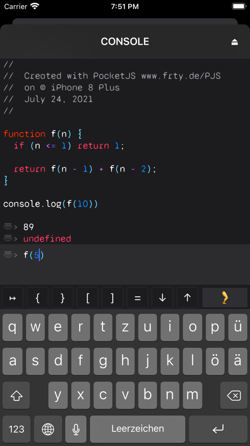
Task: Tap the o key
Action: (x=193, y=328)
